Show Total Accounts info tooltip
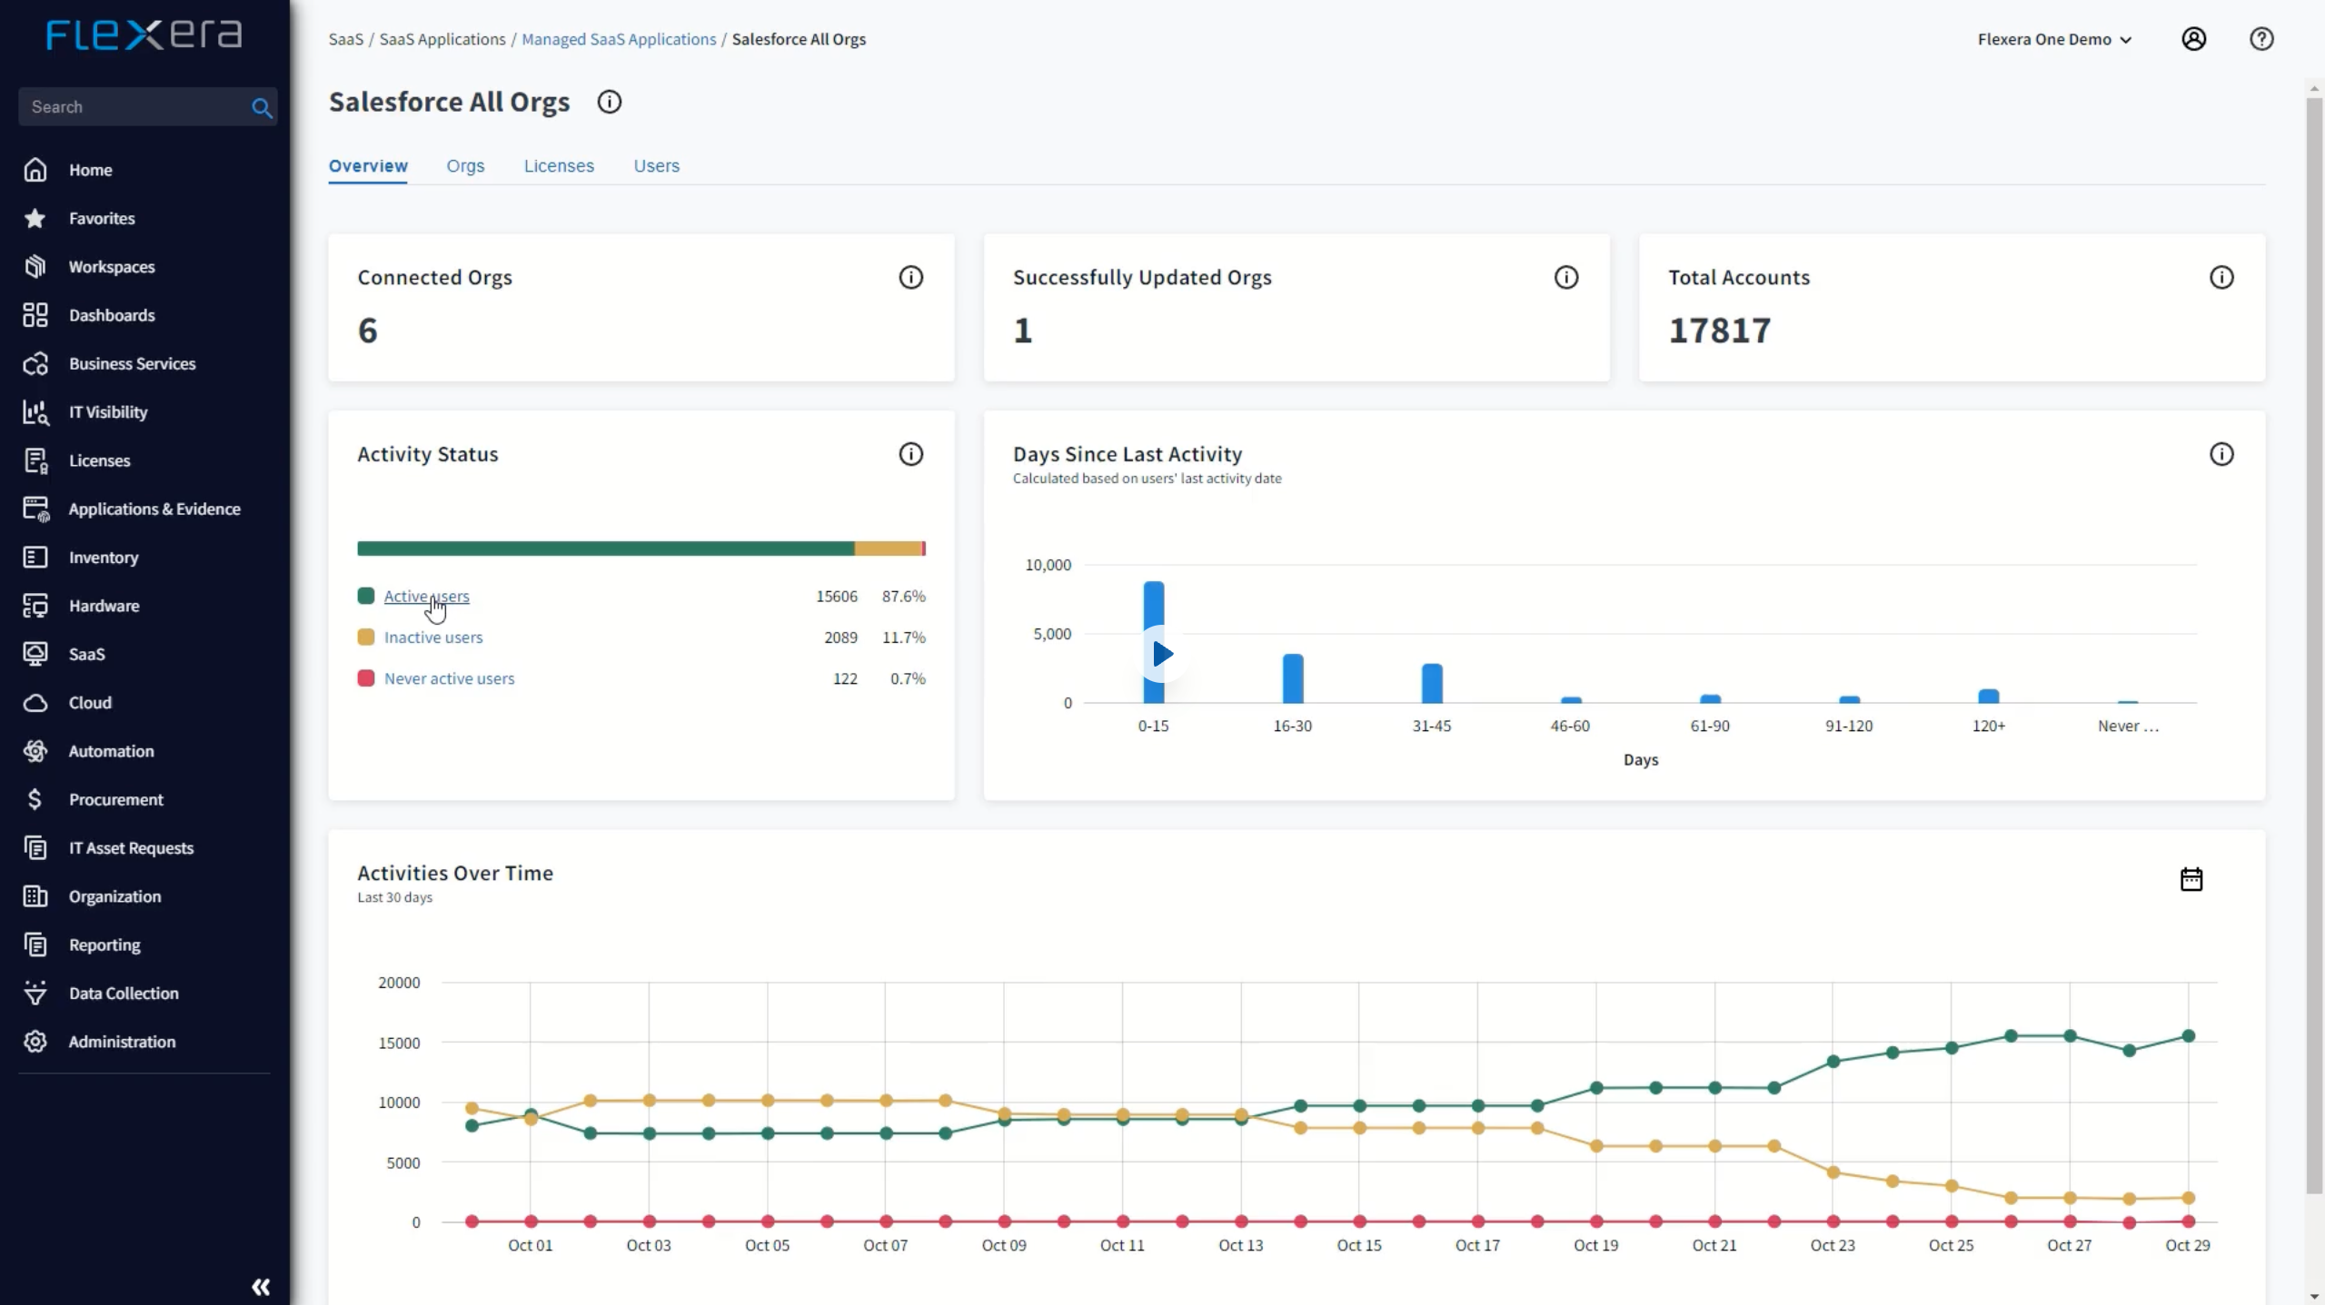 point(2221,277)
